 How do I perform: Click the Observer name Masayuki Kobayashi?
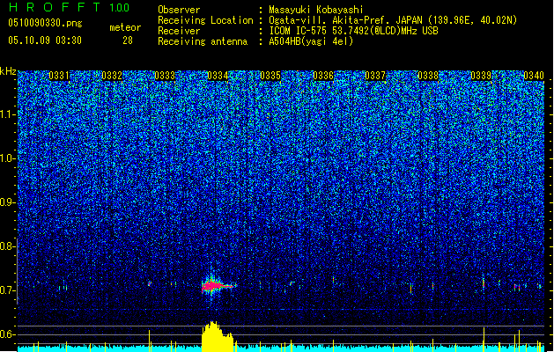coord(315,10)
